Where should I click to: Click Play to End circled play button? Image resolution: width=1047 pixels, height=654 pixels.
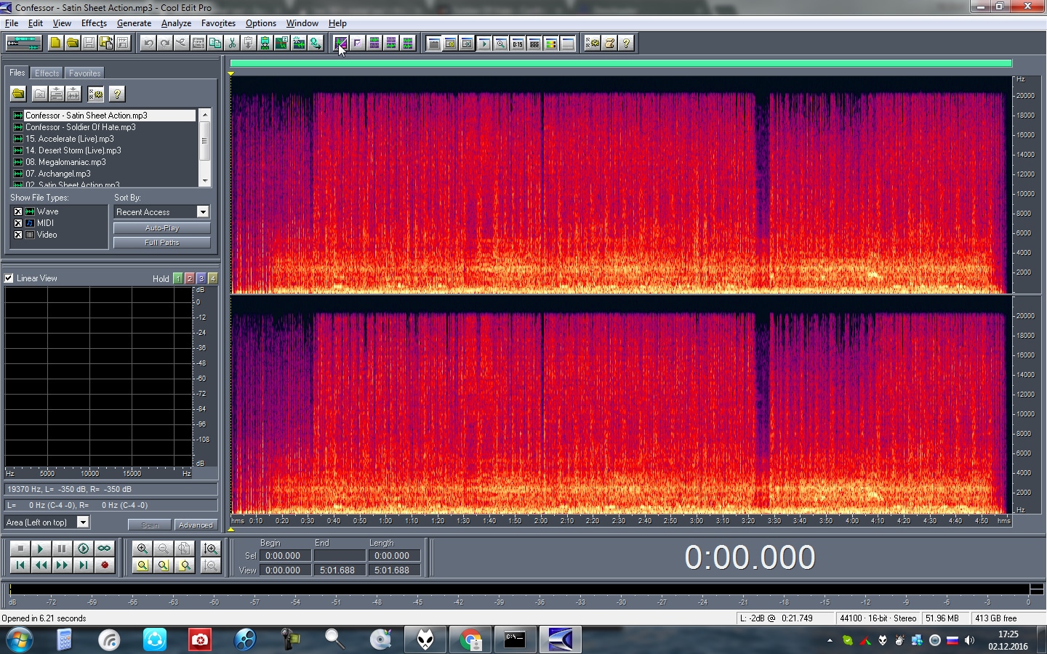pos(83,549)
